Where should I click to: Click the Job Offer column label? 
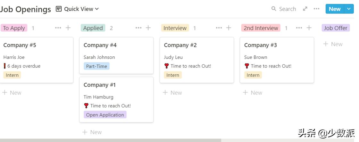(336, 28)
